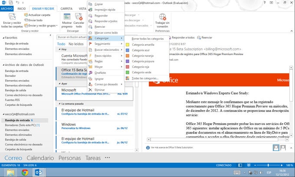Select the orange Categoría naranja swatch
295x177 pixels.
[128, 56]
